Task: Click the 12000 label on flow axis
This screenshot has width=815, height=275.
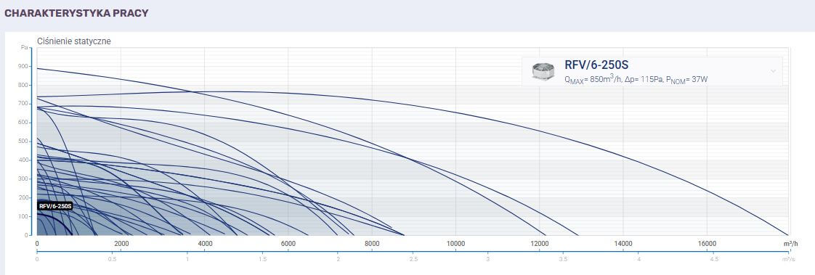Action: coord(540,244)
